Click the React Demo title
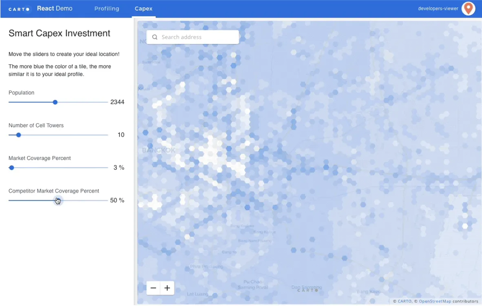The image size is (482, 306). (55, 9)
